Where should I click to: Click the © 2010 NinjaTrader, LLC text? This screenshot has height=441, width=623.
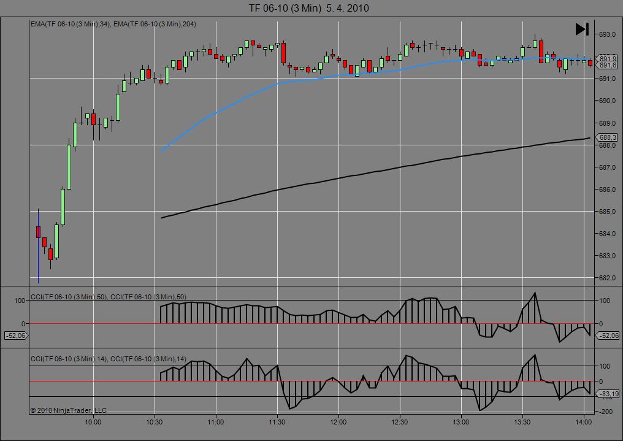coord(68,410)
